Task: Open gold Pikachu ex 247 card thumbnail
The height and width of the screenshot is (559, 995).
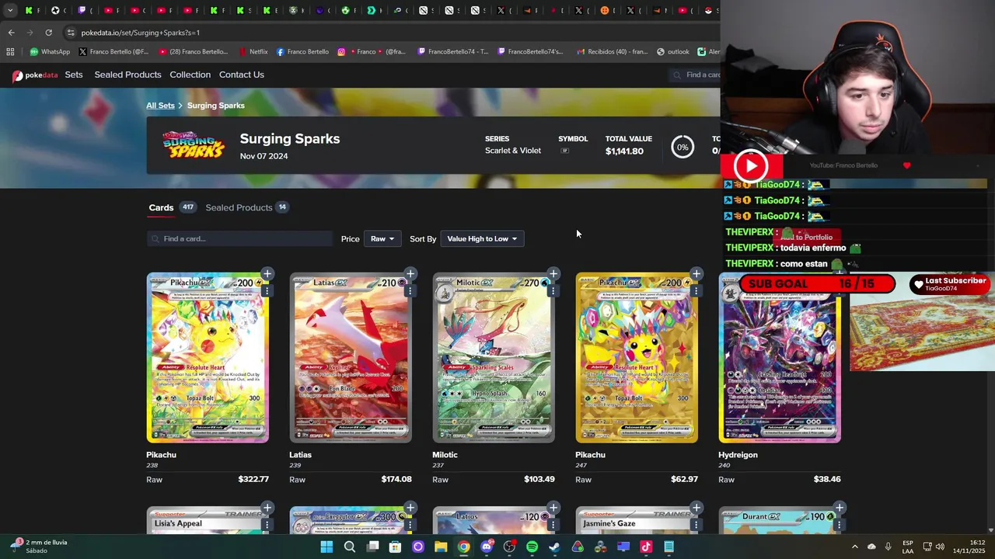Action: [637, 357]
